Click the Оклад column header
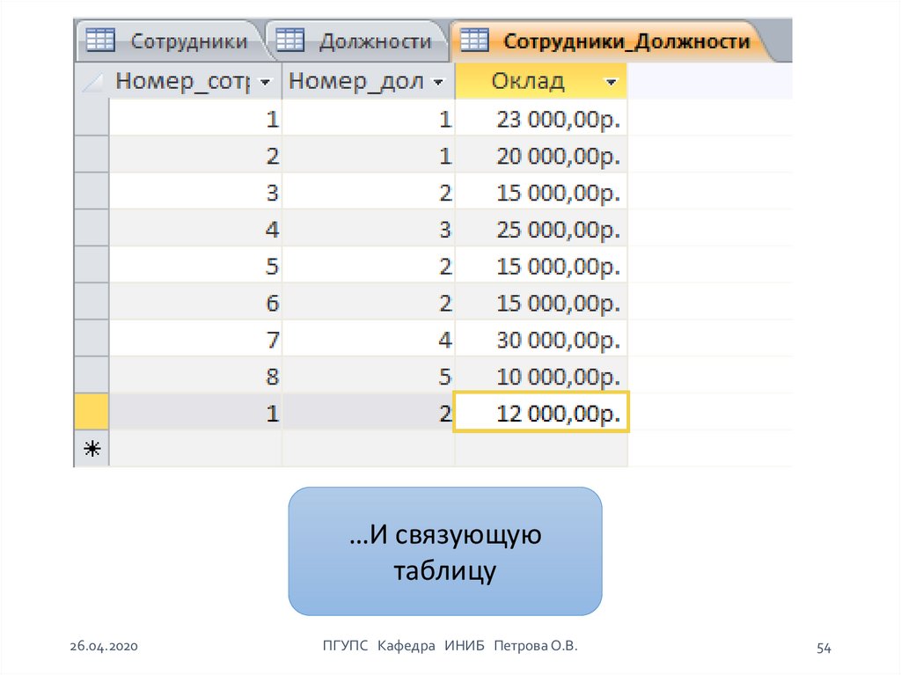The width and height of the screenshot is (901, 675). 528,83
